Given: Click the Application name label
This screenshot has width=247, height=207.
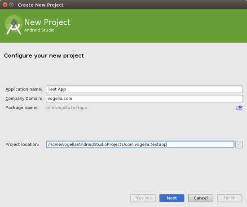Looking at the screenshot, I should 24,90.
